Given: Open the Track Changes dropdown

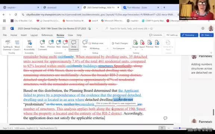Looking at the screenshot, I should (120, 43).
